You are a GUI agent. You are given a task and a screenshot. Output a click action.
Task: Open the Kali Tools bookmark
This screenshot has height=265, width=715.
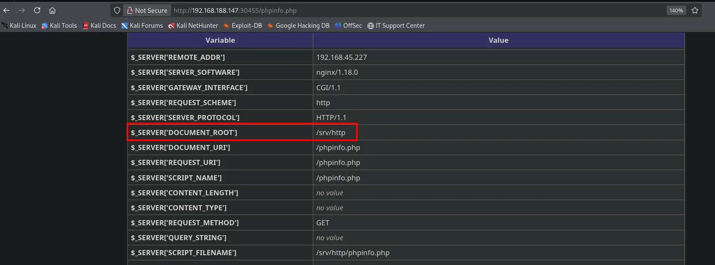59,26
